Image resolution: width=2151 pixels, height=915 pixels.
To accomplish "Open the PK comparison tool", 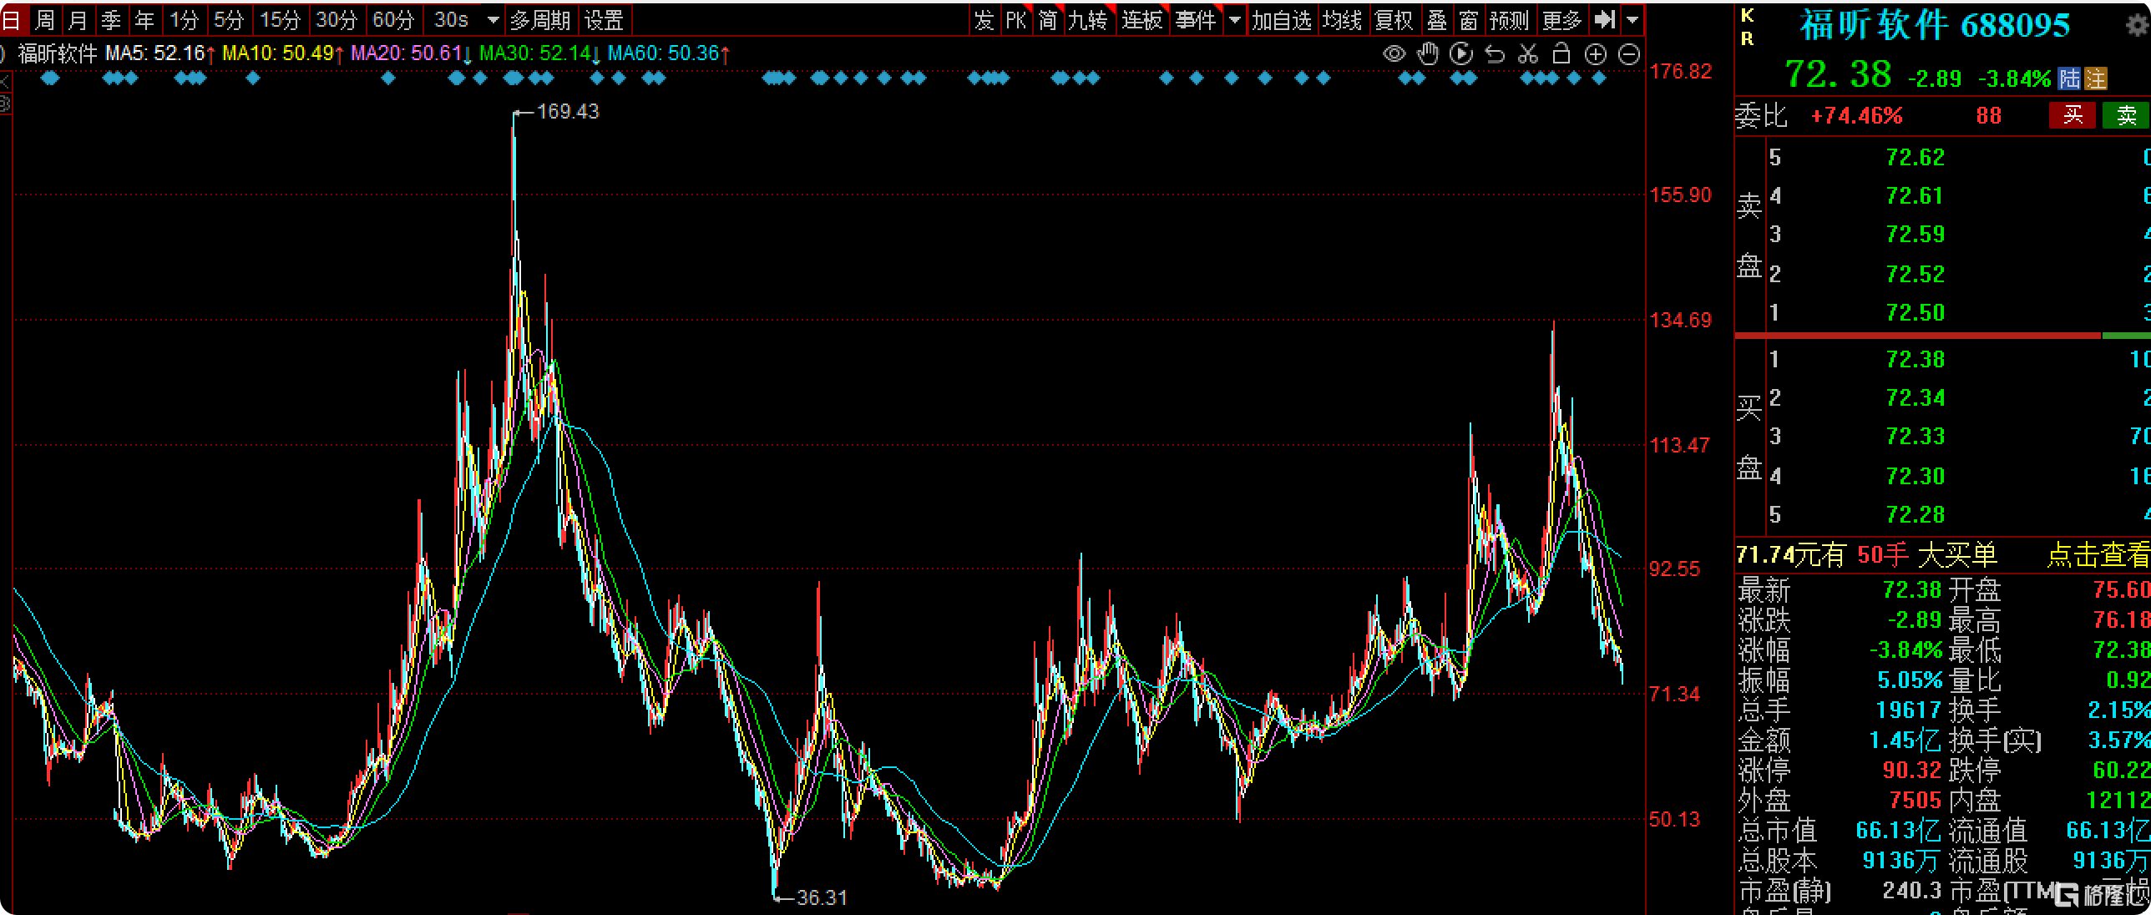I will [1016, 19].
